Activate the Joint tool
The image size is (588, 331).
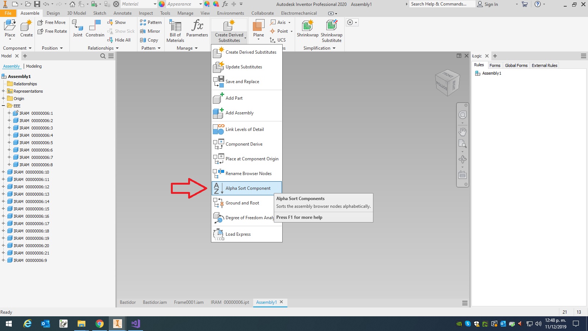point(77,28)
